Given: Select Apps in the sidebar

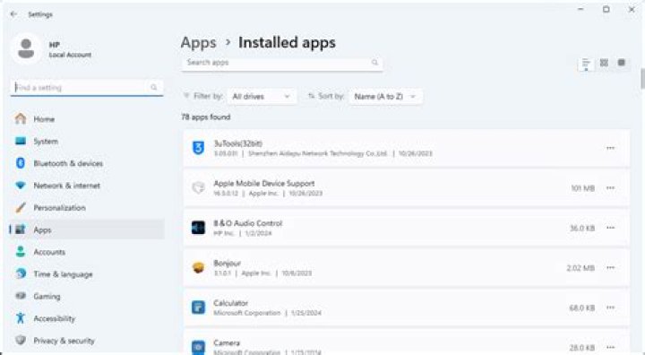Looking at the screenshot, I should [x=86, y=229].
